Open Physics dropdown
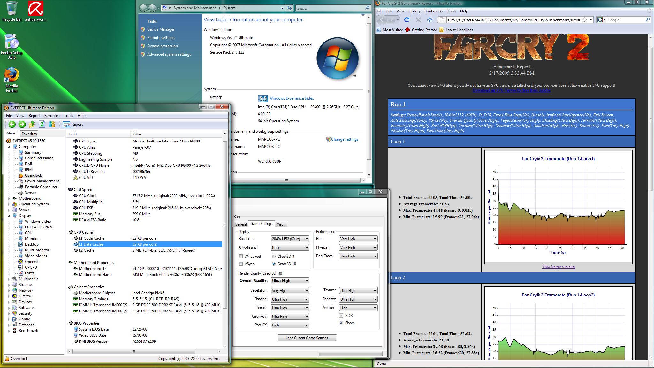The height and width of the screenshot is (368, 654). point(358,248)
